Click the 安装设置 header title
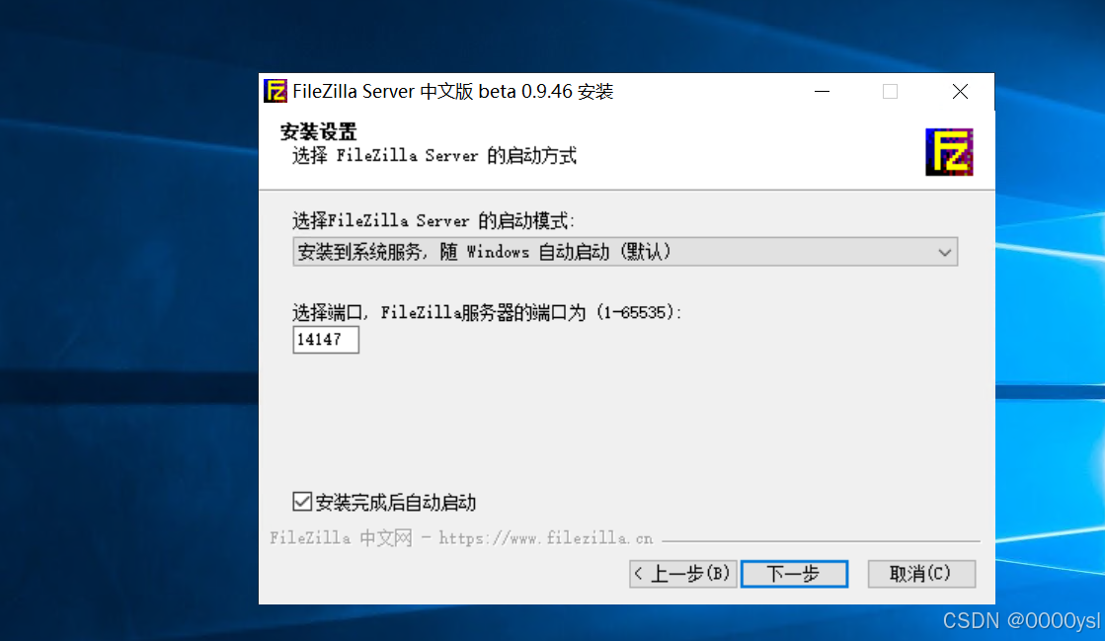1105x641 pixels. 319,132
